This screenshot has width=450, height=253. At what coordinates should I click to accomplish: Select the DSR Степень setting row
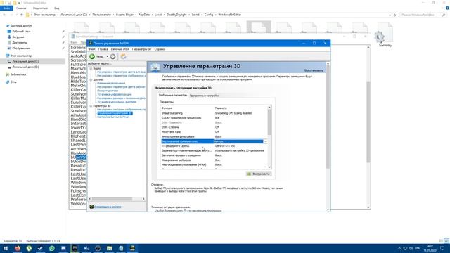[214, 127]
